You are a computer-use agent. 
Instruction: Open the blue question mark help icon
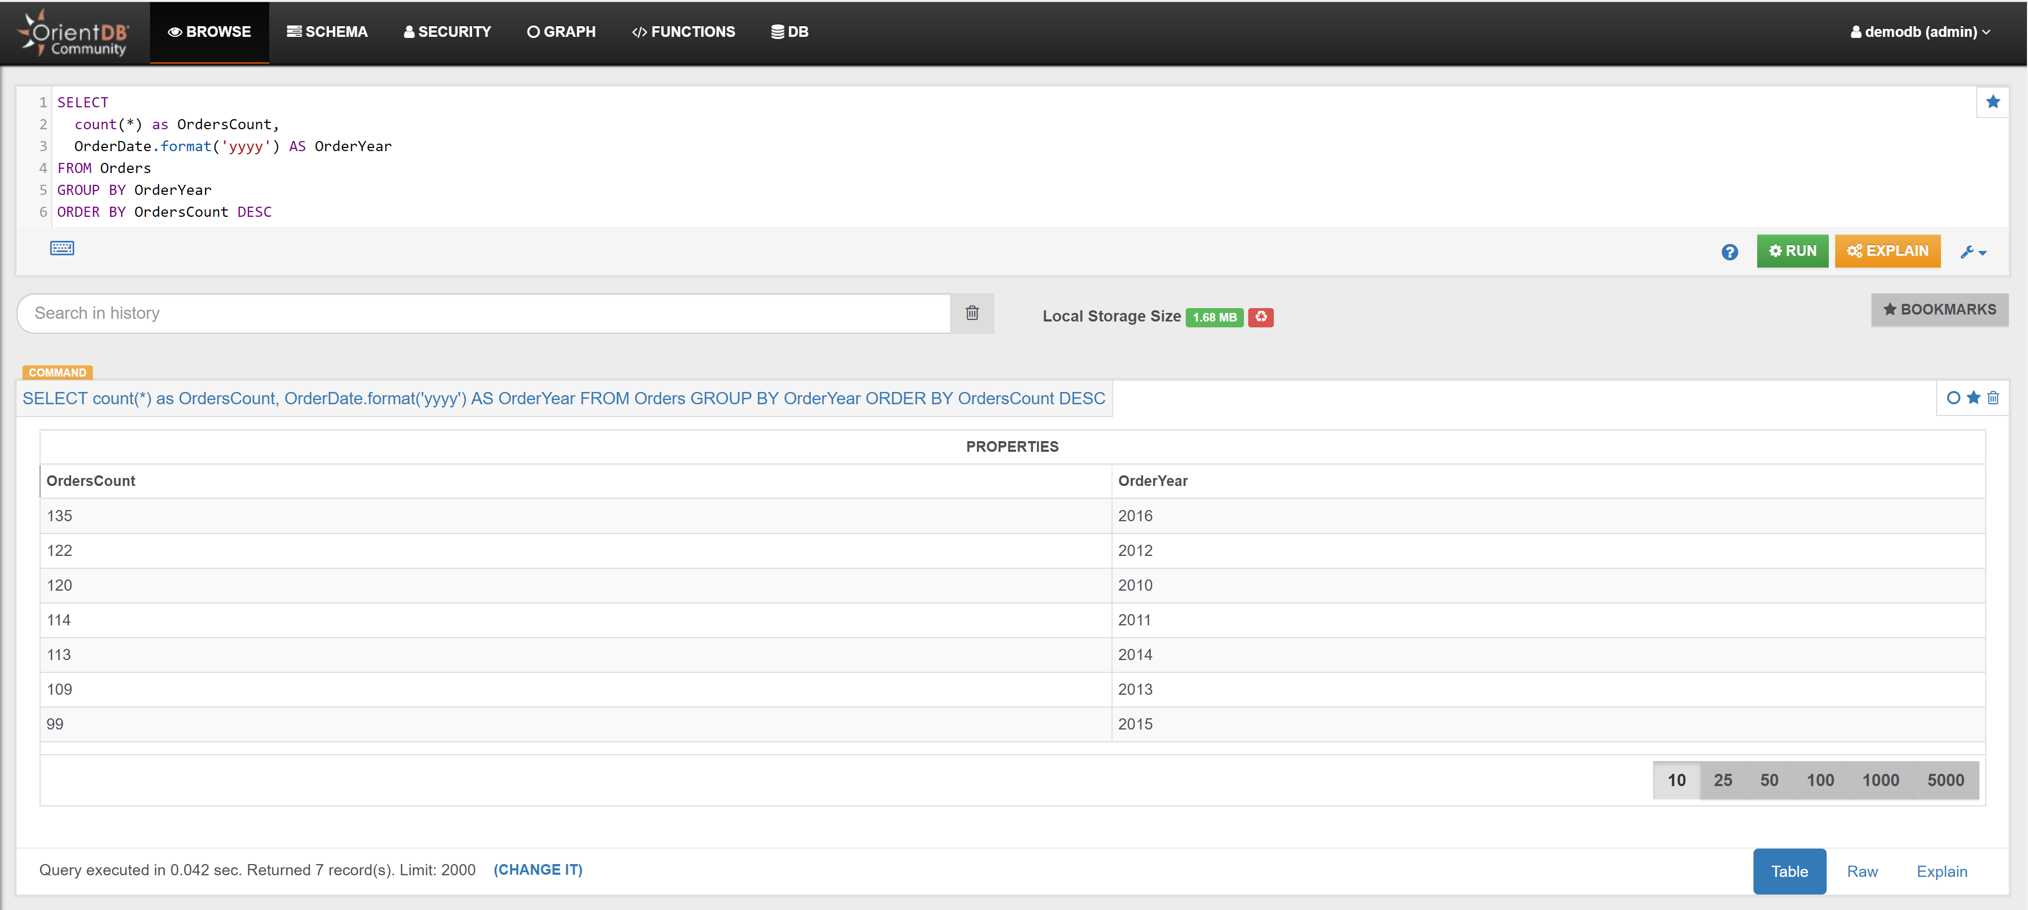click(x=1729, y=252)
